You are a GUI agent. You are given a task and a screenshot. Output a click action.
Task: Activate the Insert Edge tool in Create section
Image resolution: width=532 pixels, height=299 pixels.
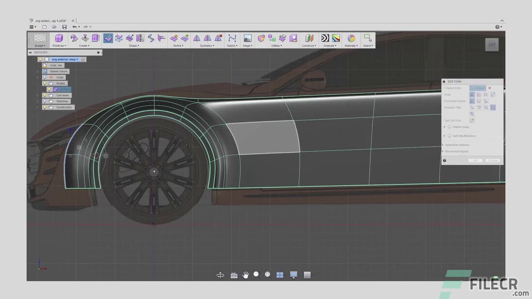tap(95, 38)
